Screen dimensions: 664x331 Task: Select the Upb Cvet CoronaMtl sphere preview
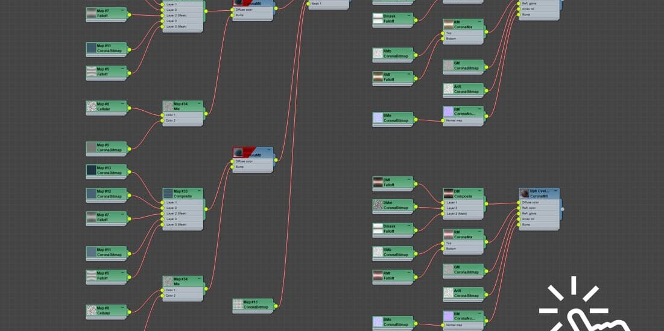525,194
